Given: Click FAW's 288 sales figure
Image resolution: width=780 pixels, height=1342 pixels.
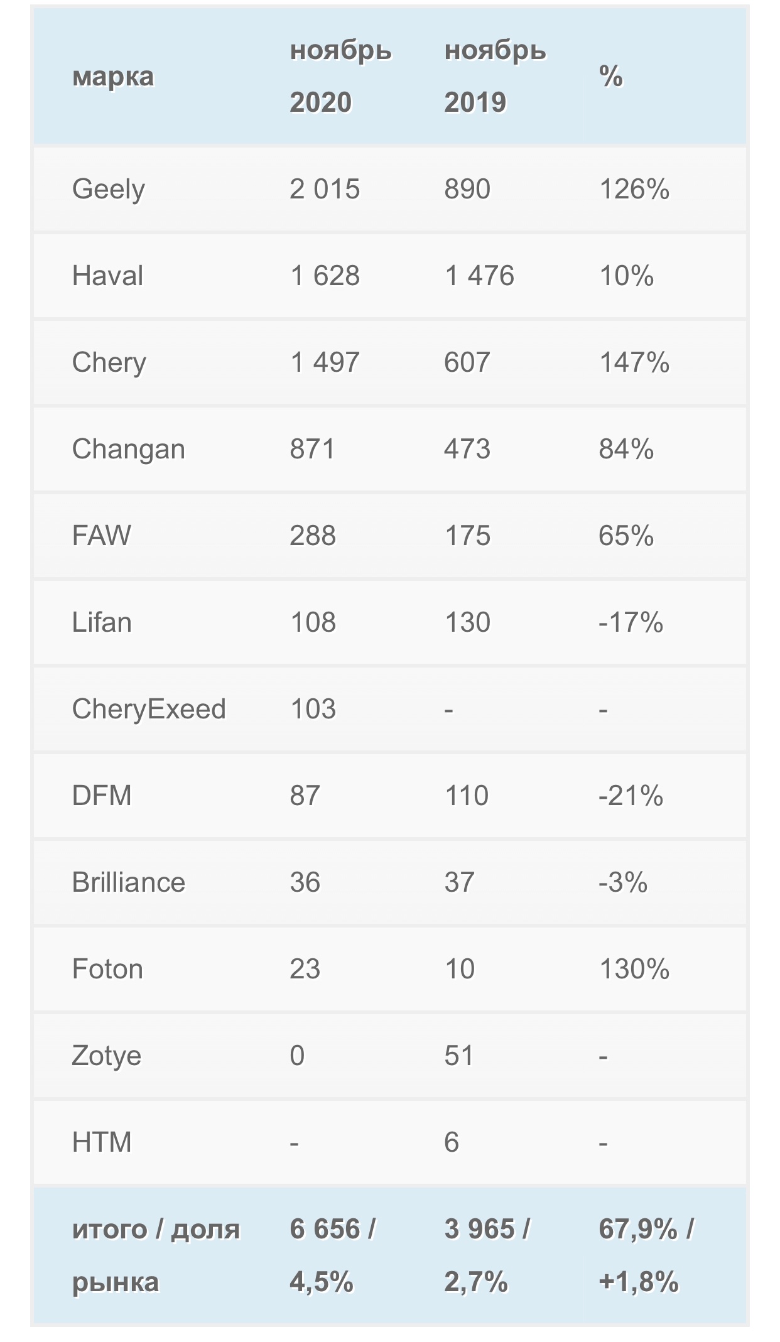Looking at the screenshot, I should tap(313, 536).
